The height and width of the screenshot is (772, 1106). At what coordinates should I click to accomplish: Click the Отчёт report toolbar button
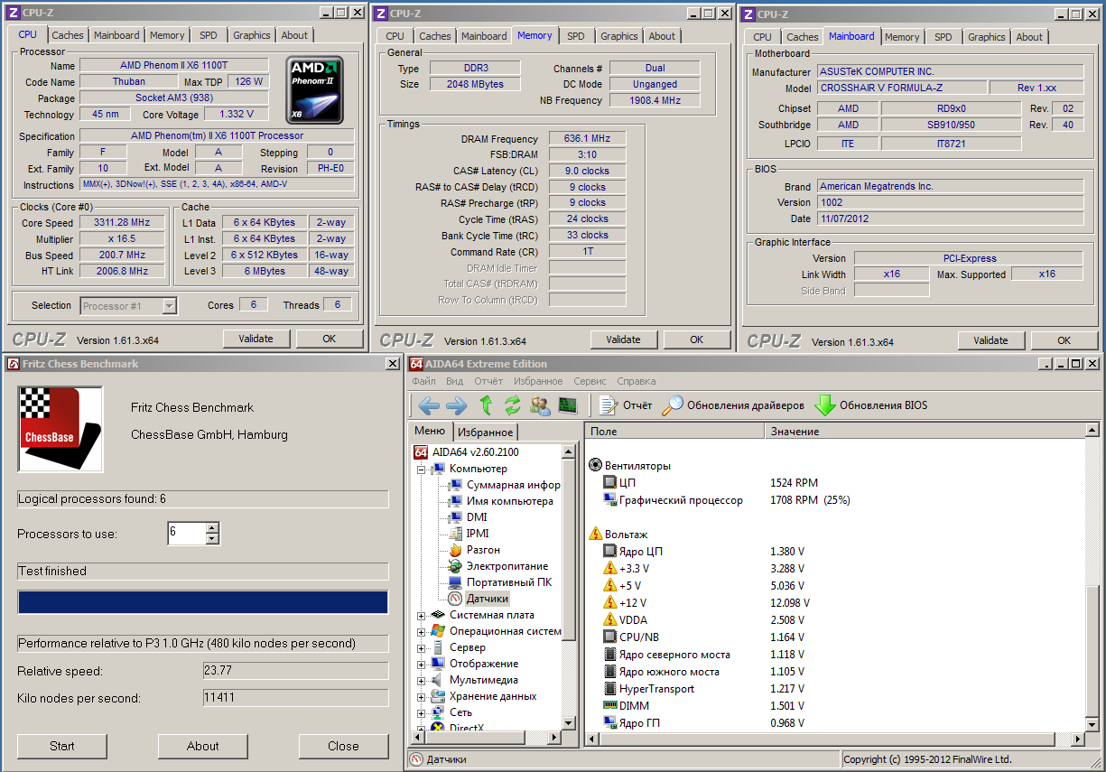click(625, 405)
